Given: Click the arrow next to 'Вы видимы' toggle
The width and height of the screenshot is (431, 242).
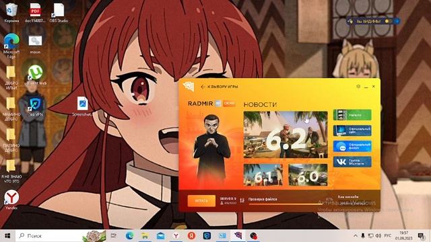Looking at the screenshot, I should pos(397,21).
